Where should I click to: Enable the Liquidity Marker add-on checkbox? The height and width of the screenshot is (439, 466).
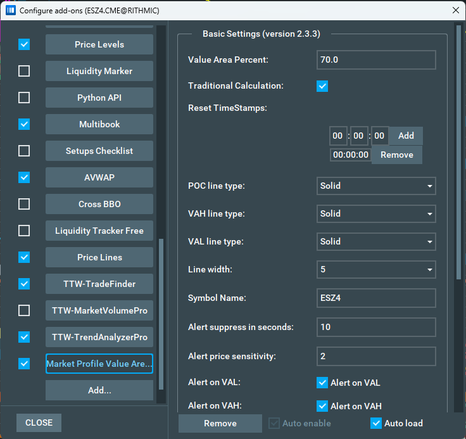click(24, 71)
